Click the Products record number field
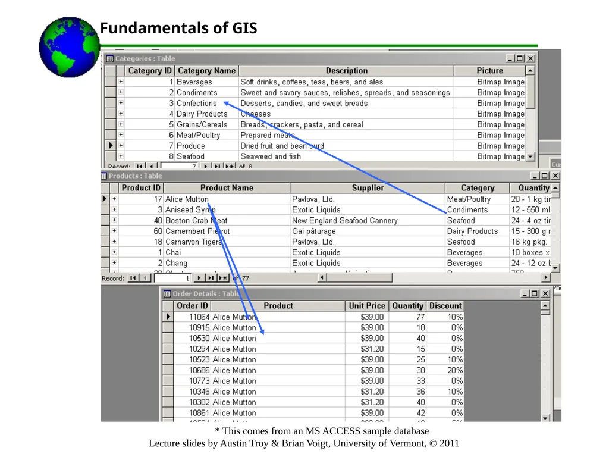 [x=172, y=278]
